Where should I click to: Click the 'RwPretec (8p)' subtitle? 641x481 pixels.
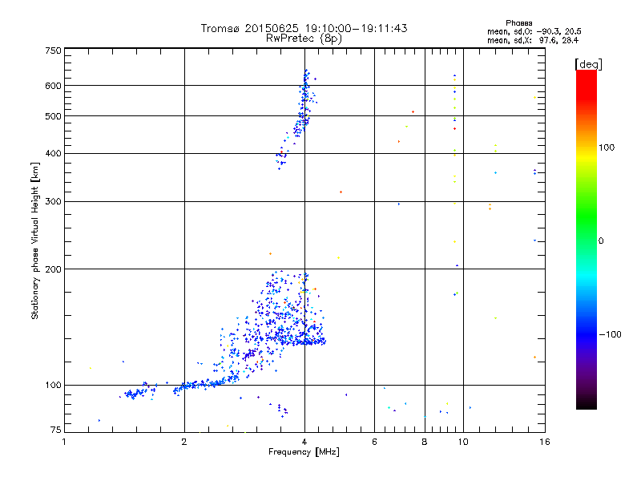(x=304, y=38)
